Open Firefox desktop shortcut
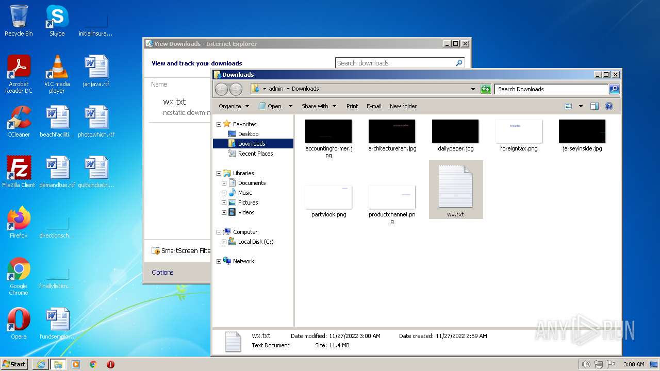The width and height of the screenshot is (660, 371). (x=19, y=223)
